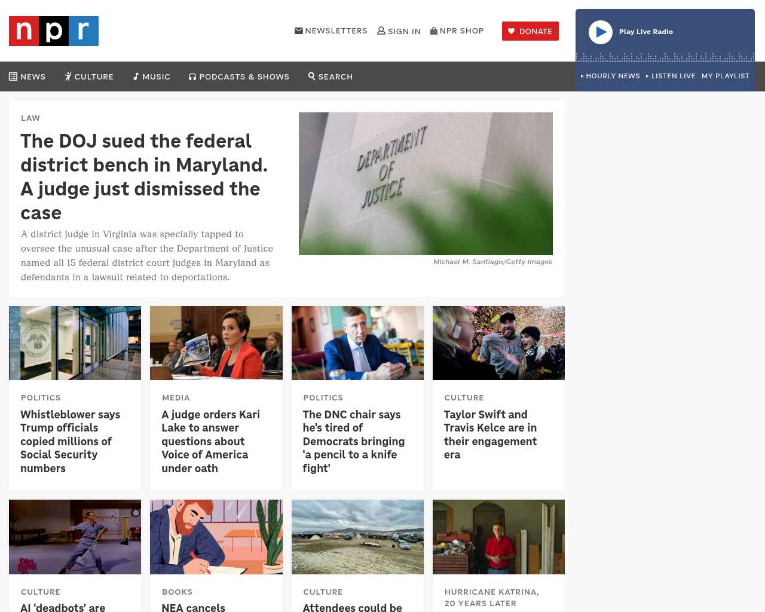
Task: Click Play Live Radio label
Action: [646, 32]
